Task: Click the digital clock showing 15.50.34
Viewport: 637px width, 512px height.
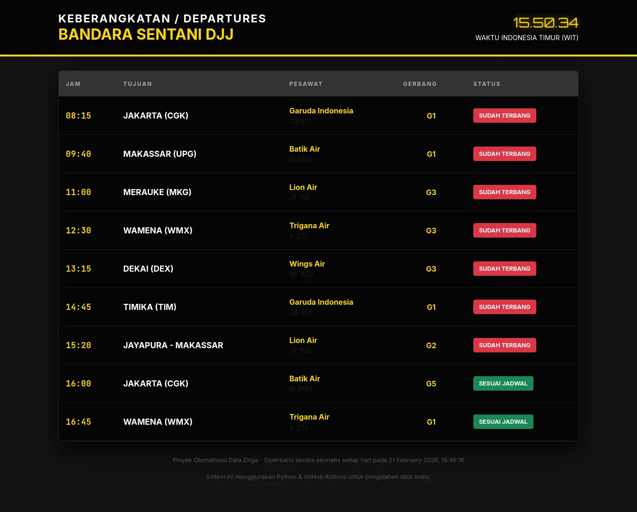Action: coord(545,22)
